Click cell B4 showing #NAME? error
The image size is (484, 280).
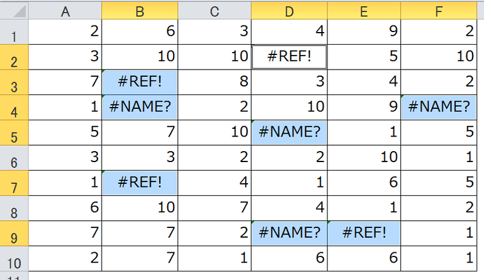pyautogui.click(x=140, y=107)
